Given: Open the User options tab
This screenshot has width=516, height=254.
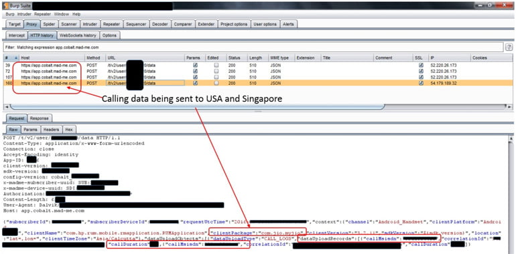Looking at the screenshot, I should tap(265, 24).
